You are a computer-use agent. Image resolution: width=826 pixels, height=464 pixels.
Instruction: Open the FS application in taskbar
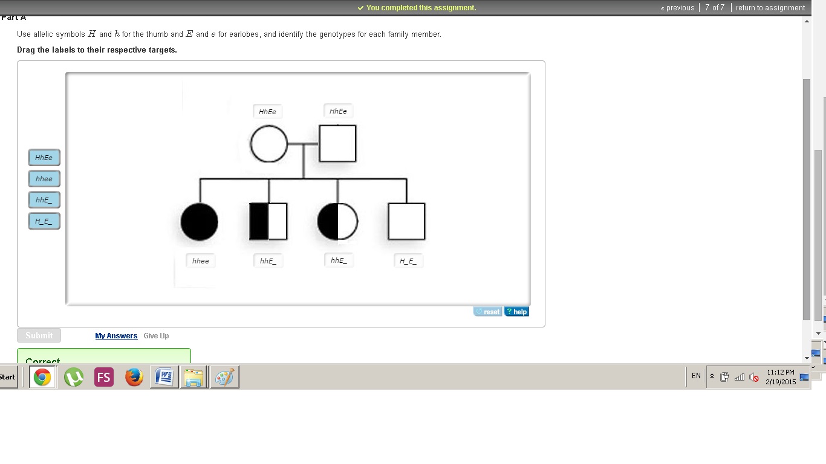point(104,377)
